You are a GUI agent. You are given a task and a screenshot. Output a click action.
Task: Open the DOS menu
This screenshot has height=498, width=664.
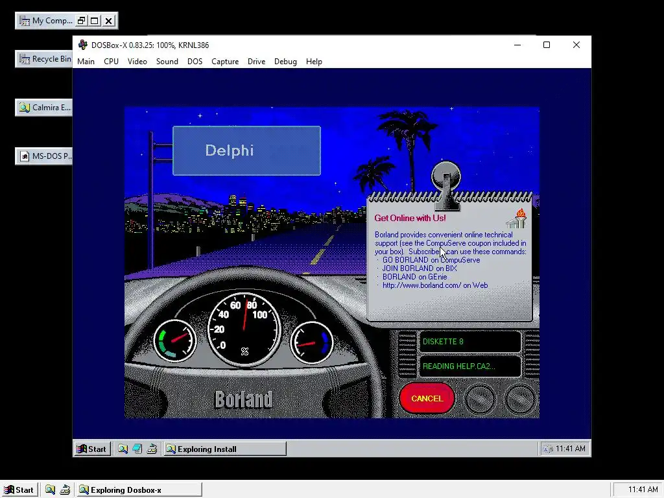[x=195, y=62]
